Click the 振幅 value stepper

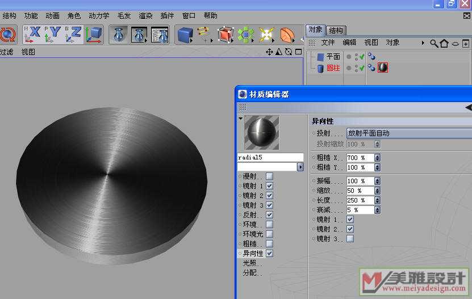coord(377,181)
